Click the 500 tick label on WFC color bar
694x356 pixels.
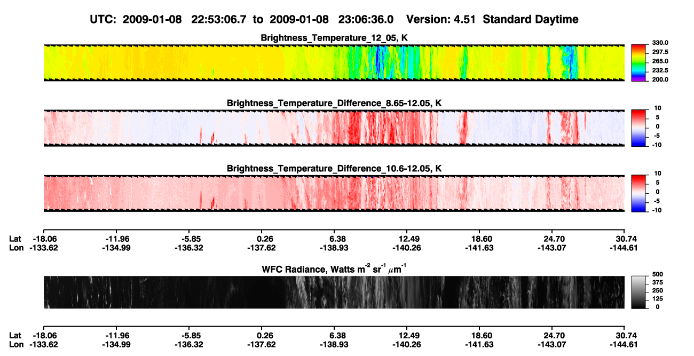pos(658,274)
